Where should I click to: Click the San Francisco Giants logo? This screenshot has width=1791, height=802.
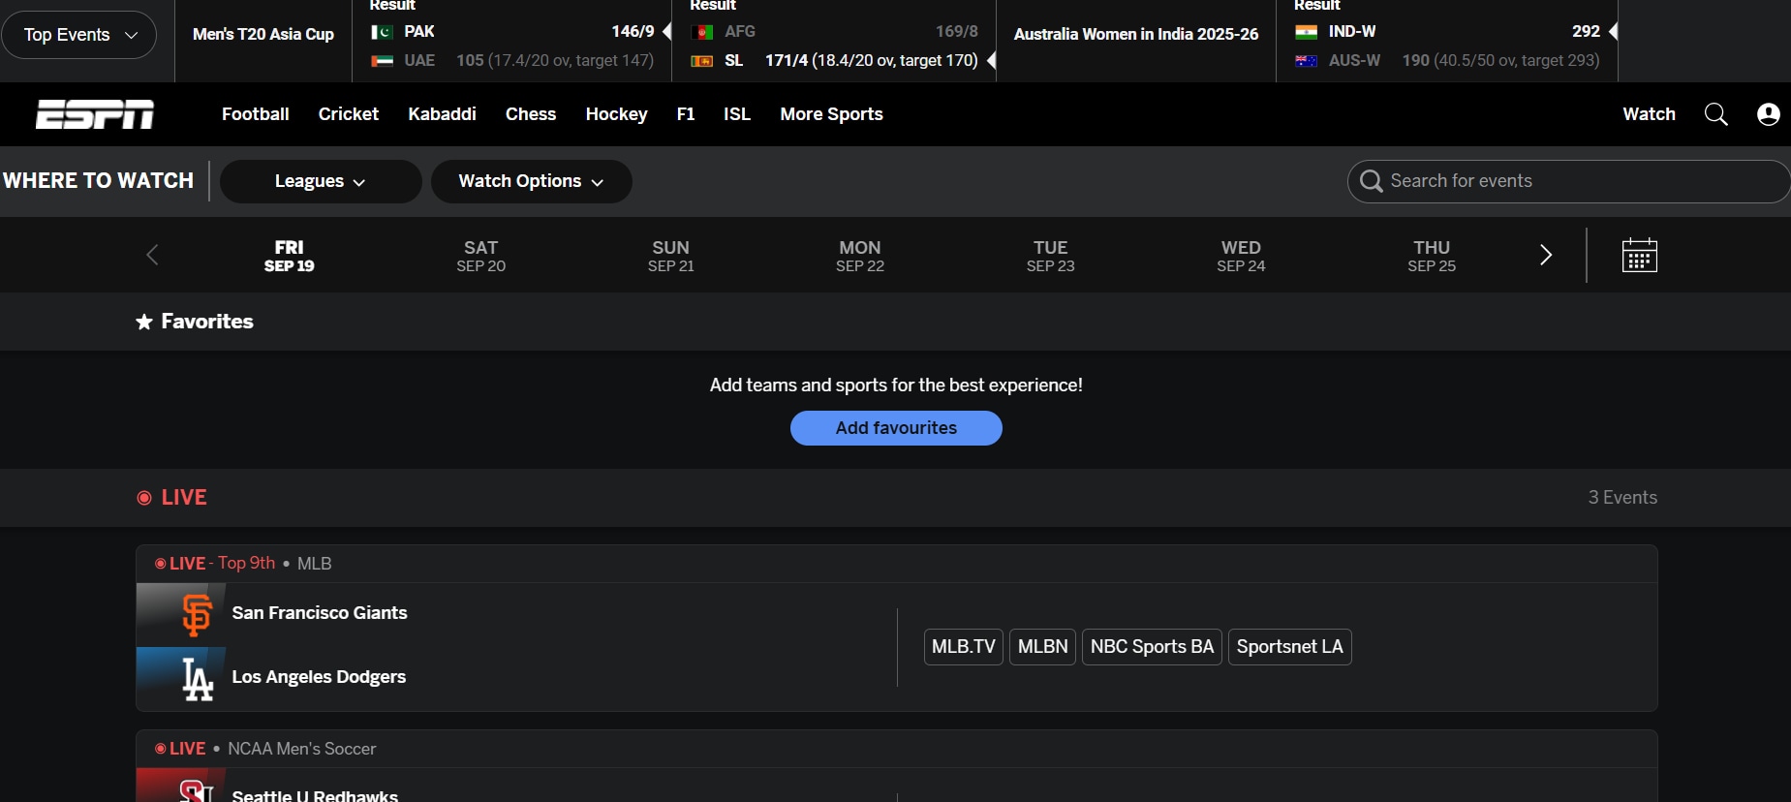point(197,614)
